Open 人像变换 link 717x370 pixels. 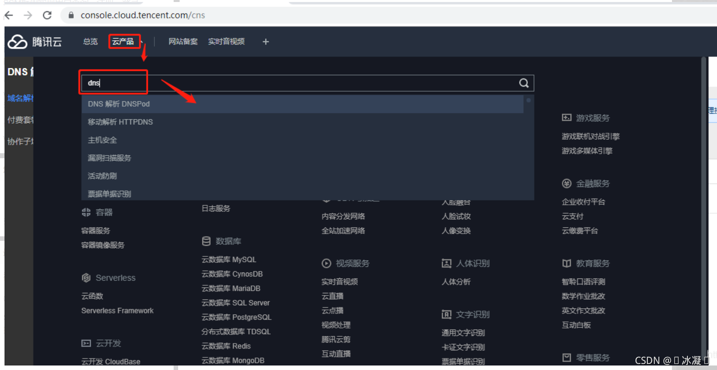click(x=456, y=231)
